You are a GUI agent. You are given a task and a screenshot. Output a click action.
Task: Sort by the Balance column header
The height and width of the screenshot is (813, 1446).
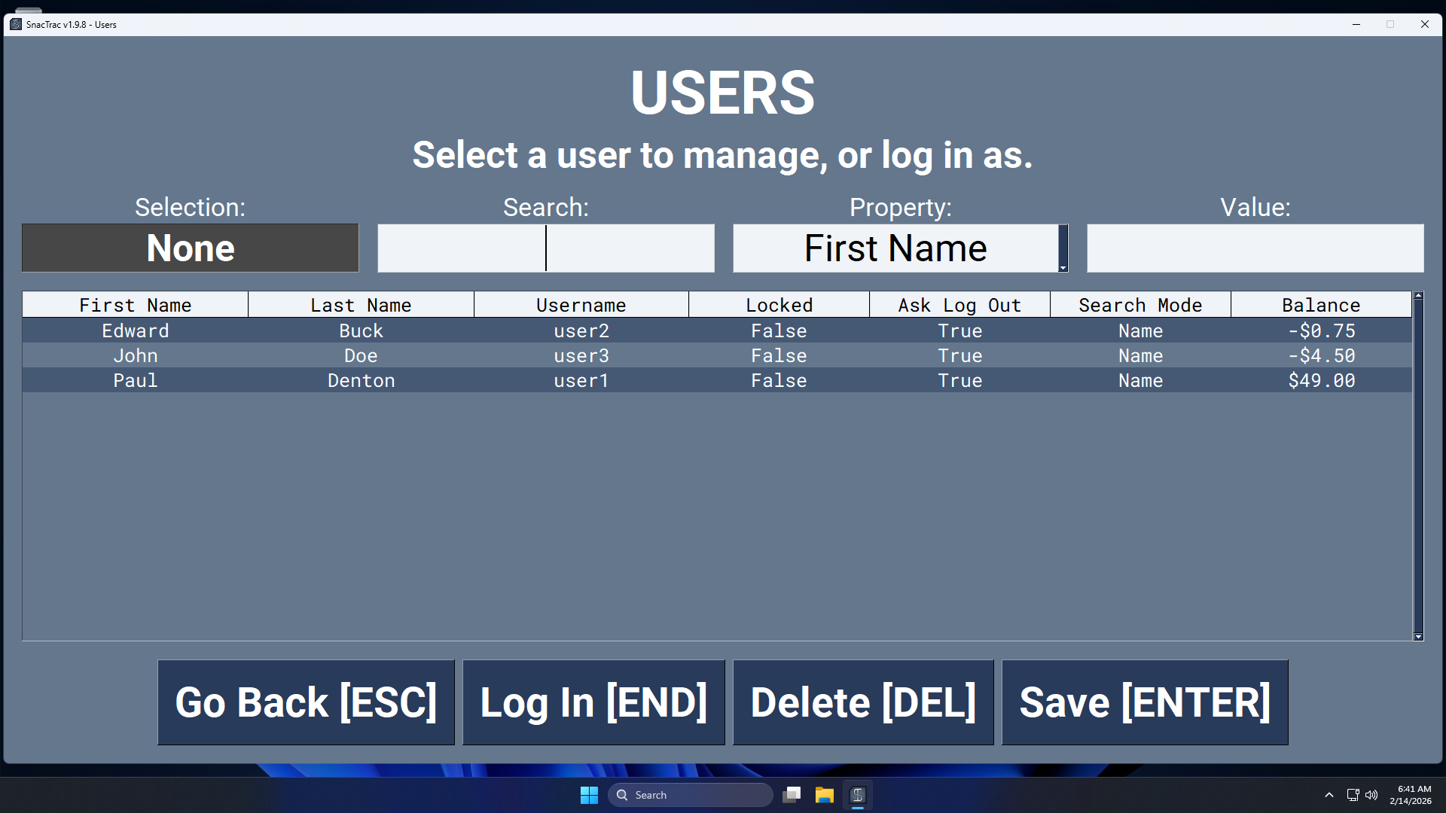1320,305
